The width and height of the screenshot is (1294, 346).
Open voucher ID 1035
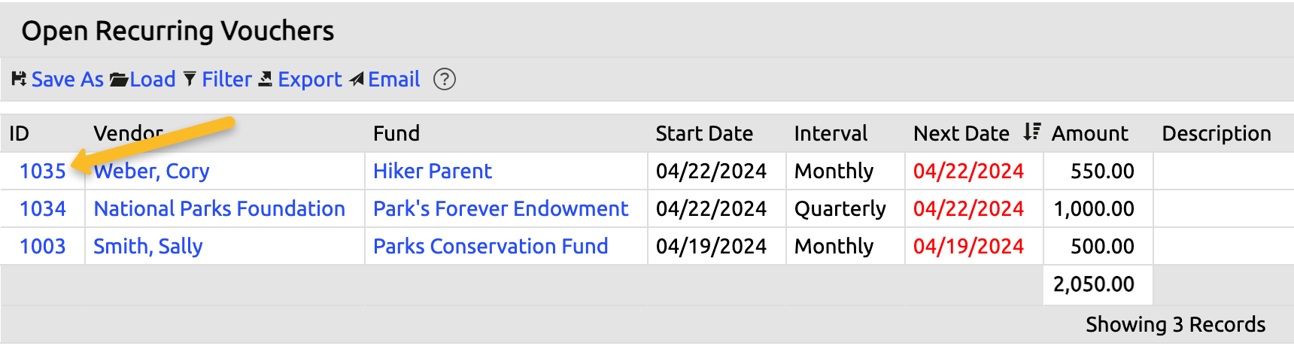click(x=43, y=171)
